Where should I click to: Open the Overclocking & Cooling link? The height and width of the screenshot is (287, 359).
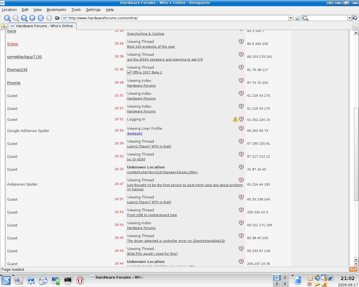146,34
